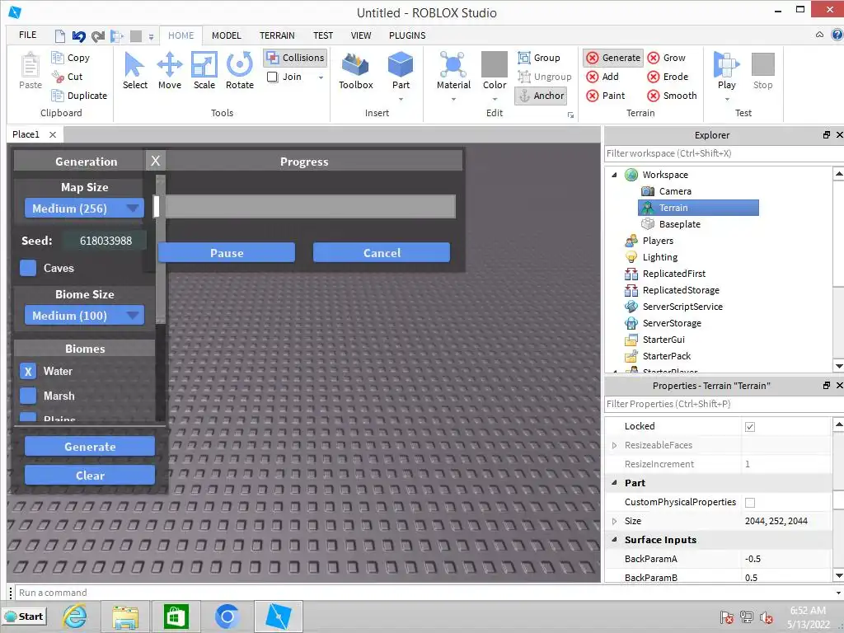Group the selected parts
Screen dimensions: 844x633
point(539,58)
